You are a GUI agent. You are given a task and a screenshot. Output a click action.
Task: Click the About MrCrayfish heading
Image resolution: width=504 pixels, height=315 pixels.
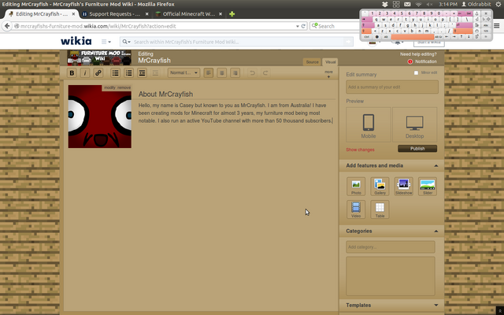click(x=165, y=94)
